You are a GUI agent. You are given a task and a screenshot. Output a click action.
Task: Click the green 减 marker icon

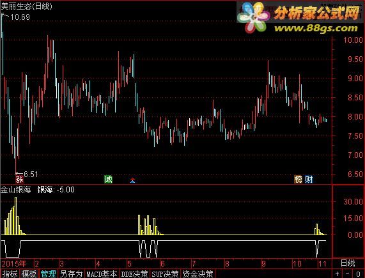pos(108,180)
